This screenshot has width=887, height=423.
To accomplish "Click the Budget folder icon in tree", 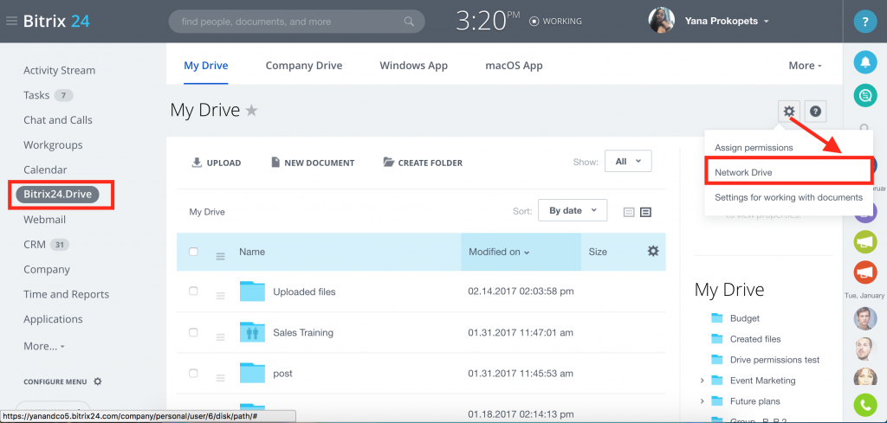I will pyautogui.click(x=717, y=318).
